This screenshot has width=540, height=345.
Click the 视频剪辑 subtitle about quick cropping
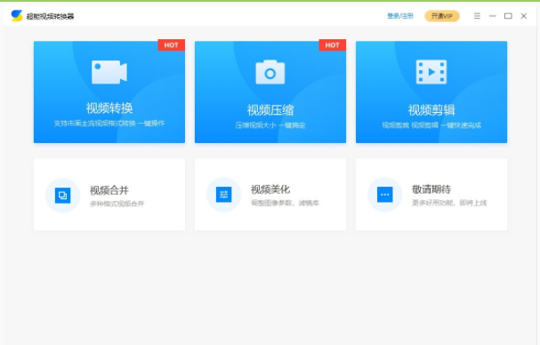tap(431, 125)
